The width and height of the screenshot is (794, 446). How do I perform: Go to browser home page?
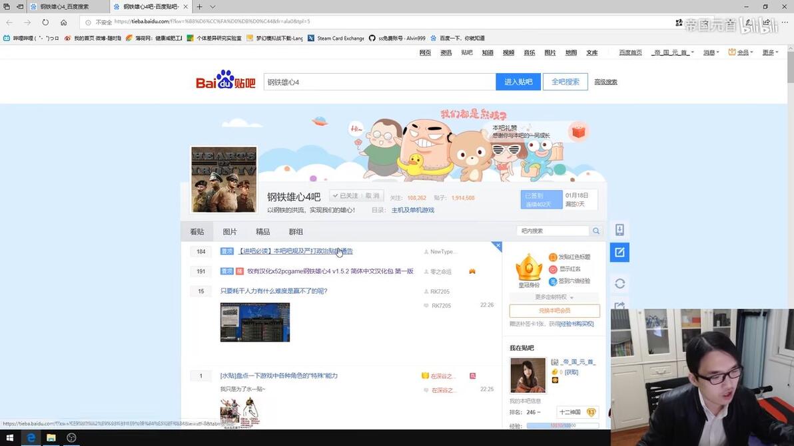pos(64,22)
